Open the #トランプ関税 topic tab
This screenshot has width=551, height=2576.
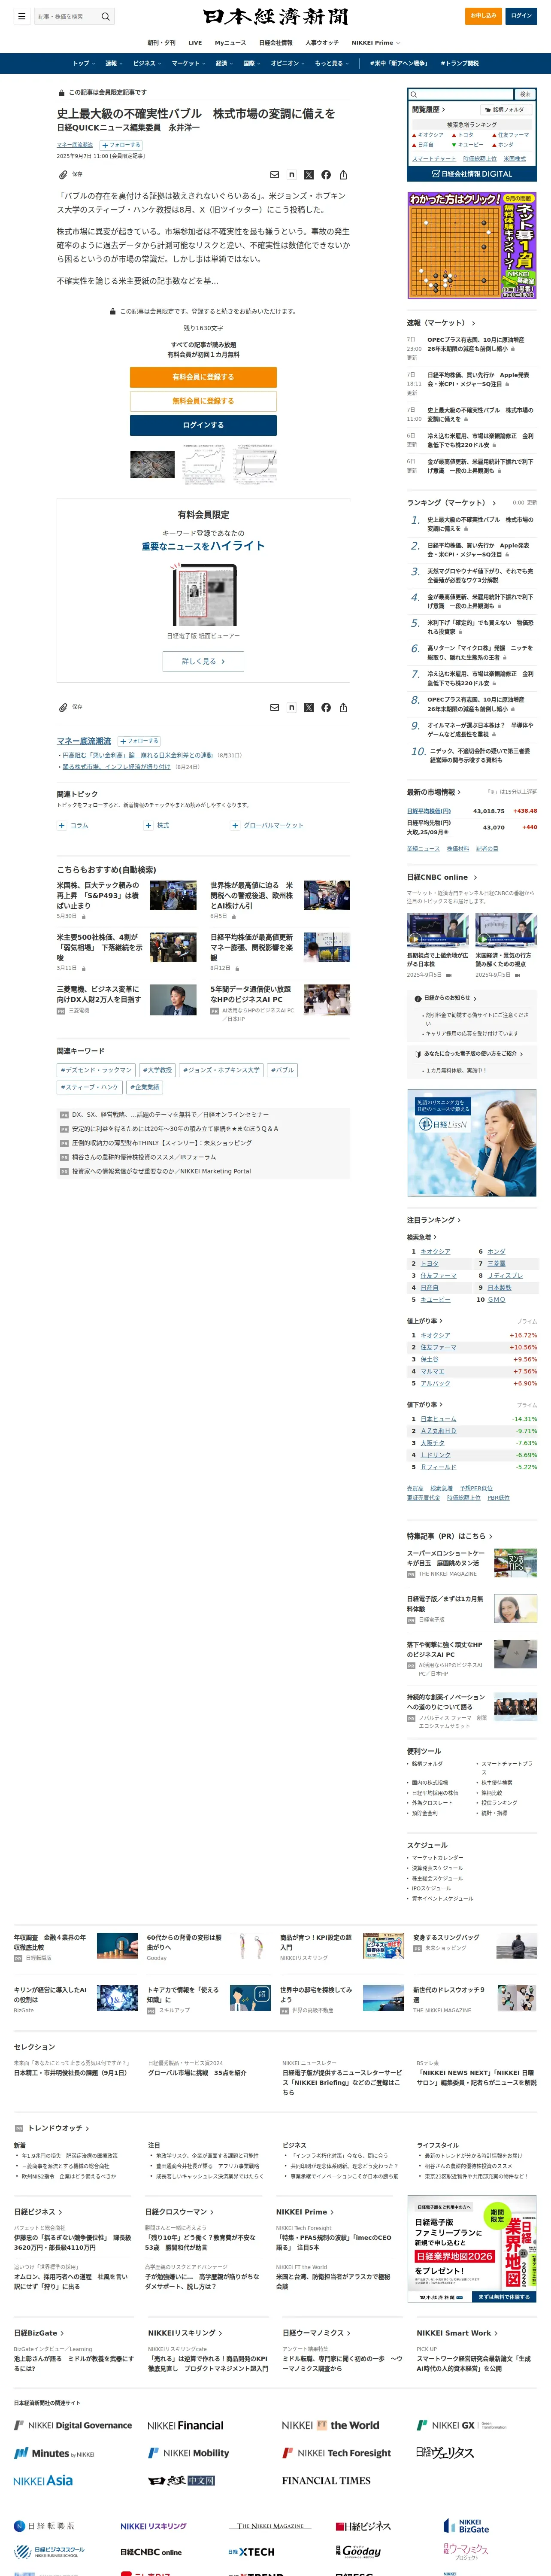(459, 63)
